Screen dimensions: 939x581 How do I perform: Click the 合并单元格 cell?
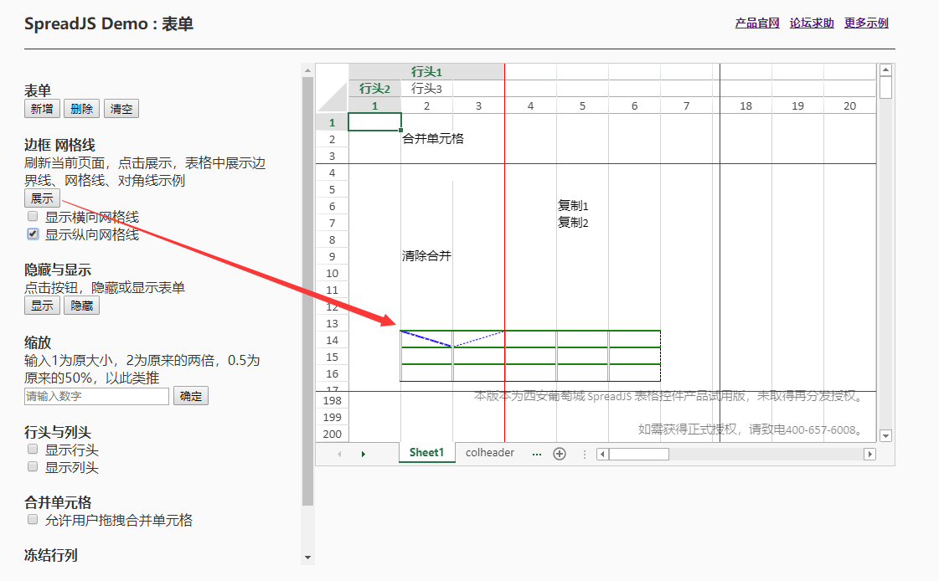click(433, 139)
